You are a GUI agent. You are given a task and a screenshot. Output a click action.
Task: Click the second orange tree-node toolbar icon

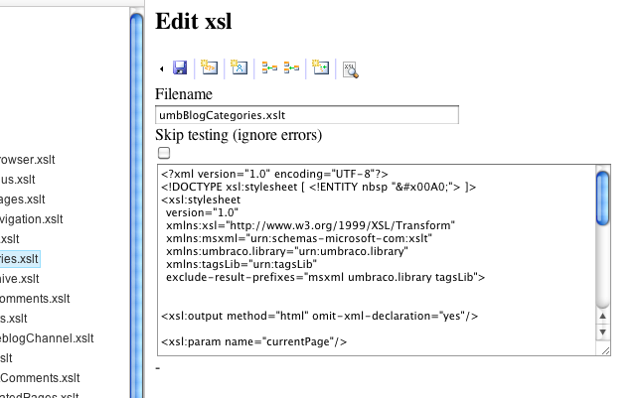[291, 67]
